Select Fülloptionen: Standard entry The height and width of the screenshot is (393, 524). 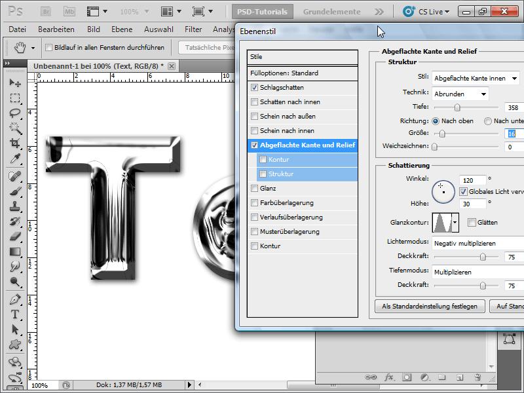pos(303,73)
